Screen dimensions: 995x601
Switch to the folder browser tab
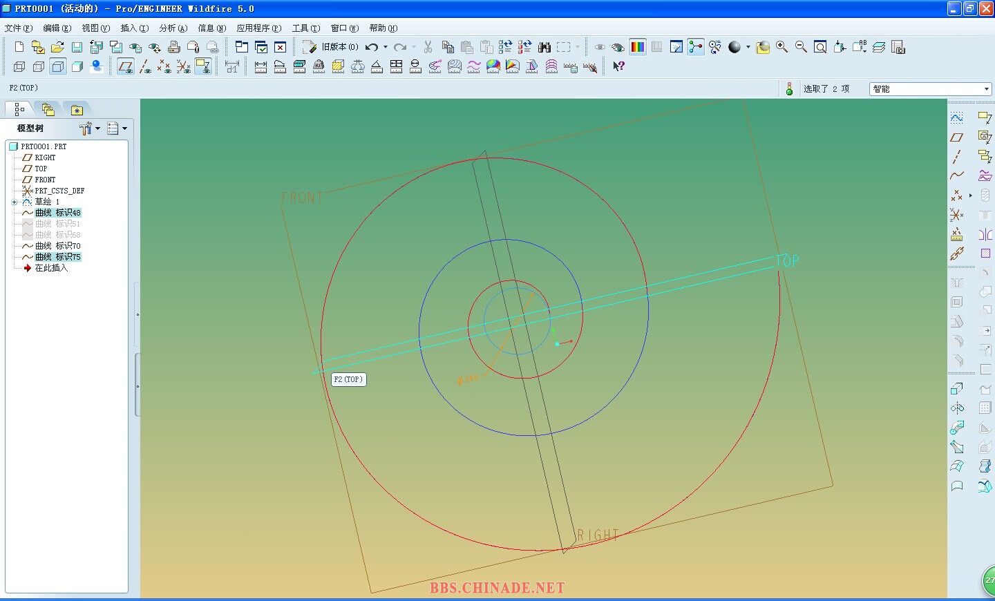click(x=48, y=109)
